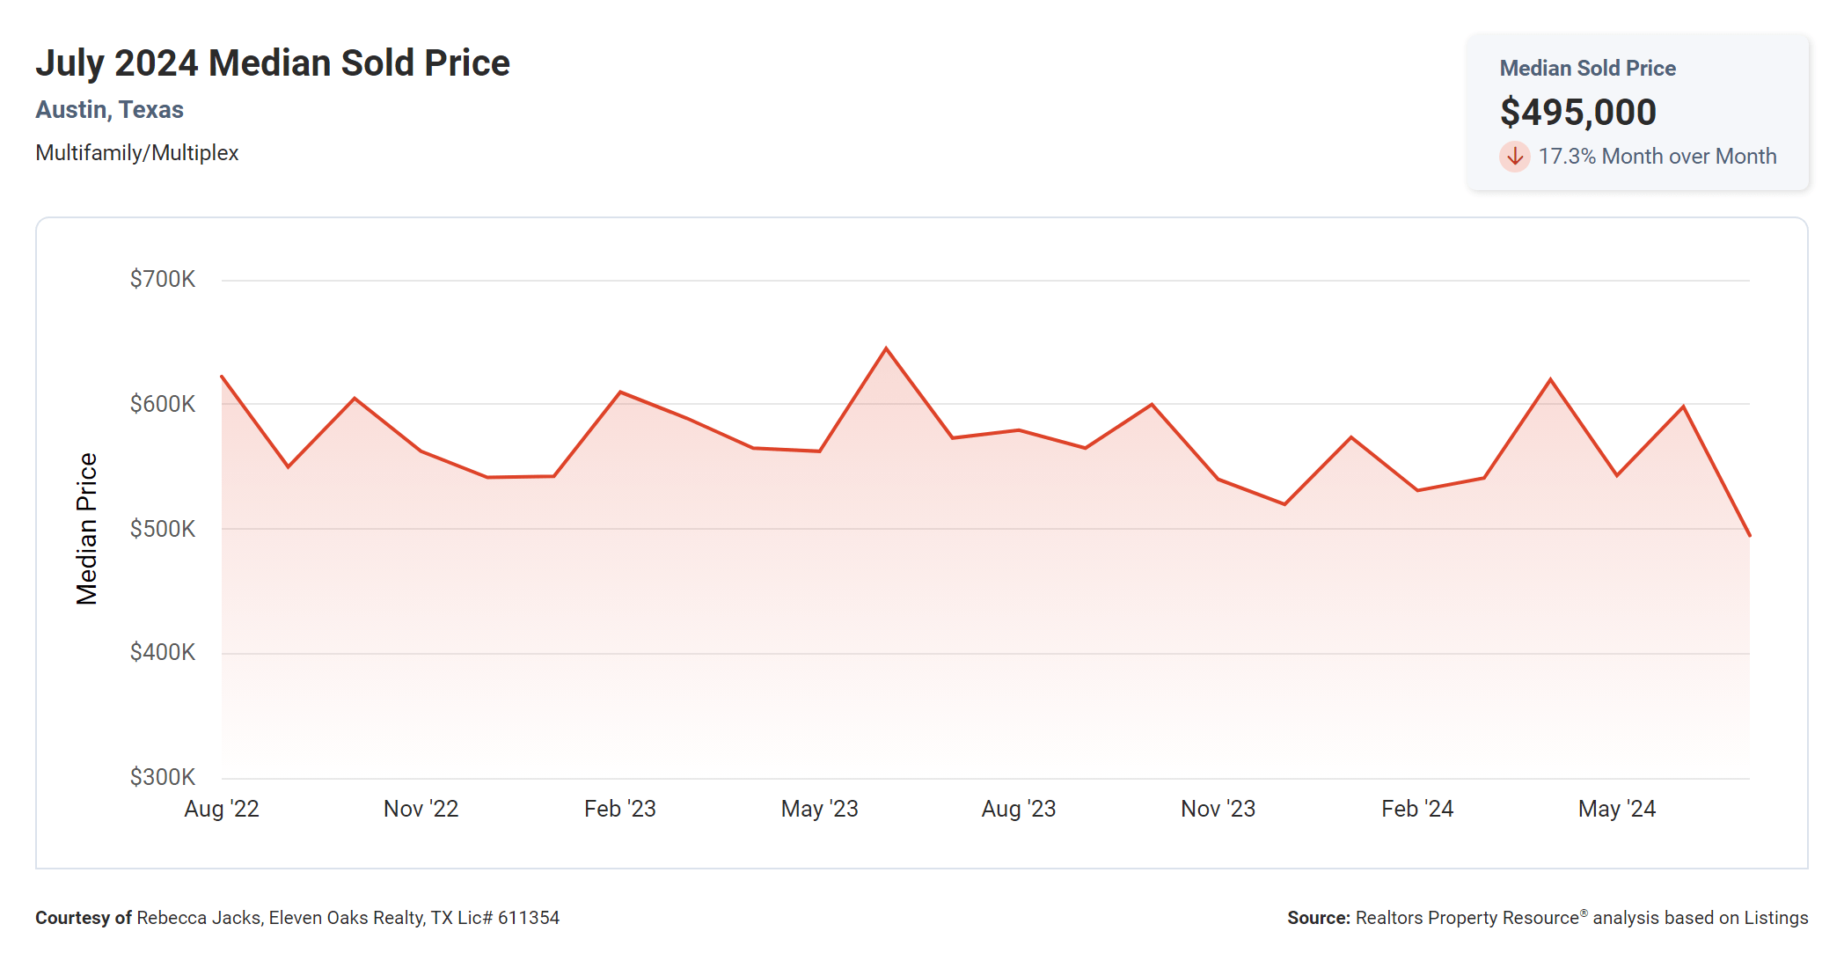
Task: Click the 17.3% Month over Month text
Action: point(1657,157)
